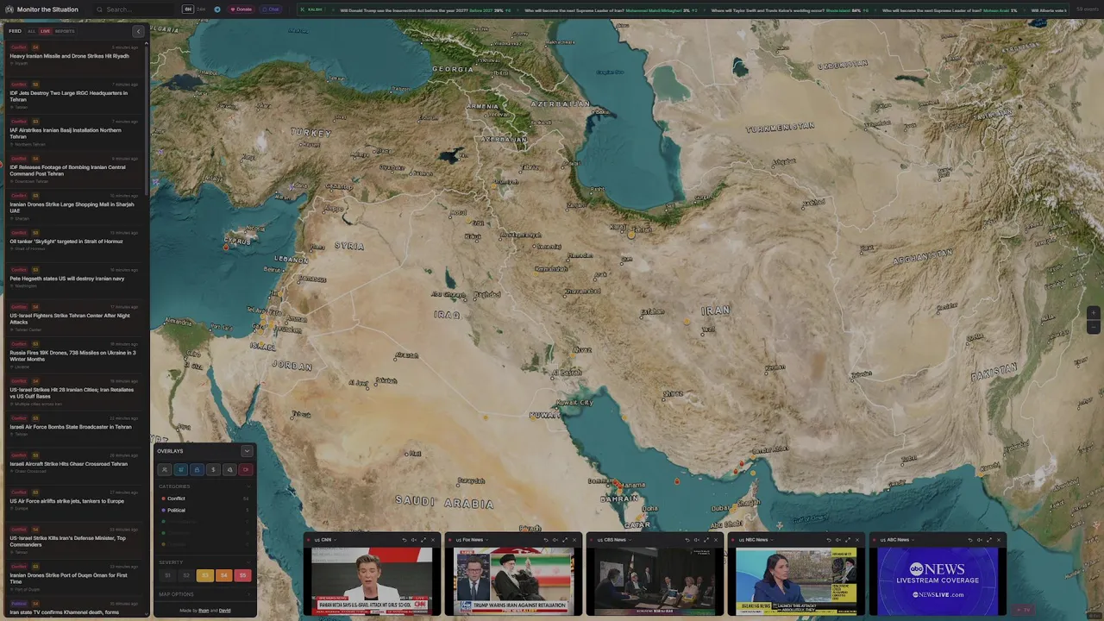Switch feed to the REPORTS tab
This screenshot has width=1104, height=621.
tap(65, 31)
